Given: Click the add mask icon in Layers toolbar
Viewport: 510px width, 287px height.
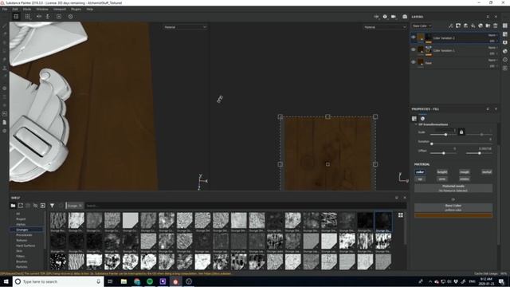Looking at the screenshot, I should [x=458, y=26].
